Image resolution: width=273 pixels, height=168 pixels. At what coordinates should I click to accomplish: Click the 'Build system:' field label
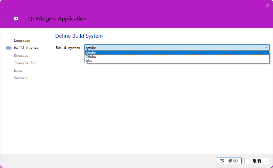(69, 48)
